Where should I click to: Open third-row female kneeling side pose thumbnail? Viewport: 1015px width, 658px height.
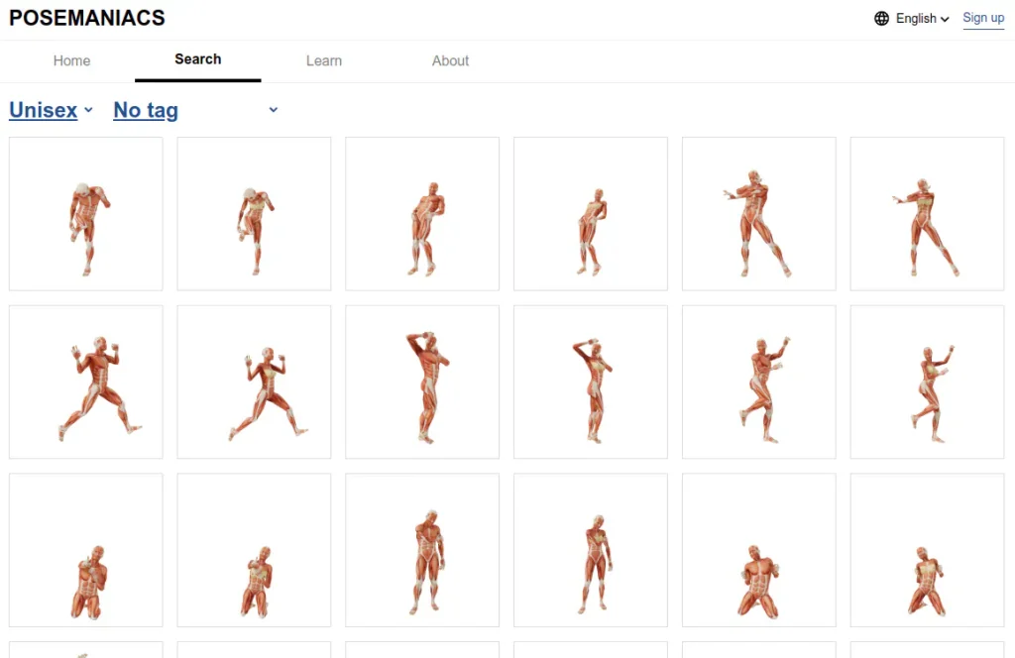click(x=254, y=550)
